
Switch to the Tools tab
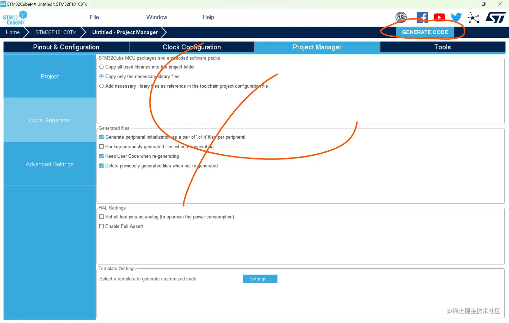[x=443, y=47]
